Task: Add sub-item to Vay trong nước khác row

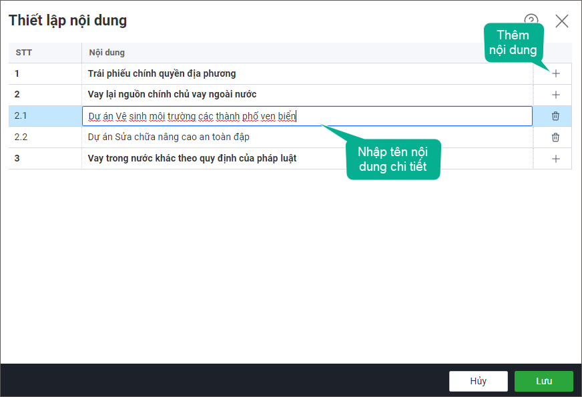Action: 555,159
